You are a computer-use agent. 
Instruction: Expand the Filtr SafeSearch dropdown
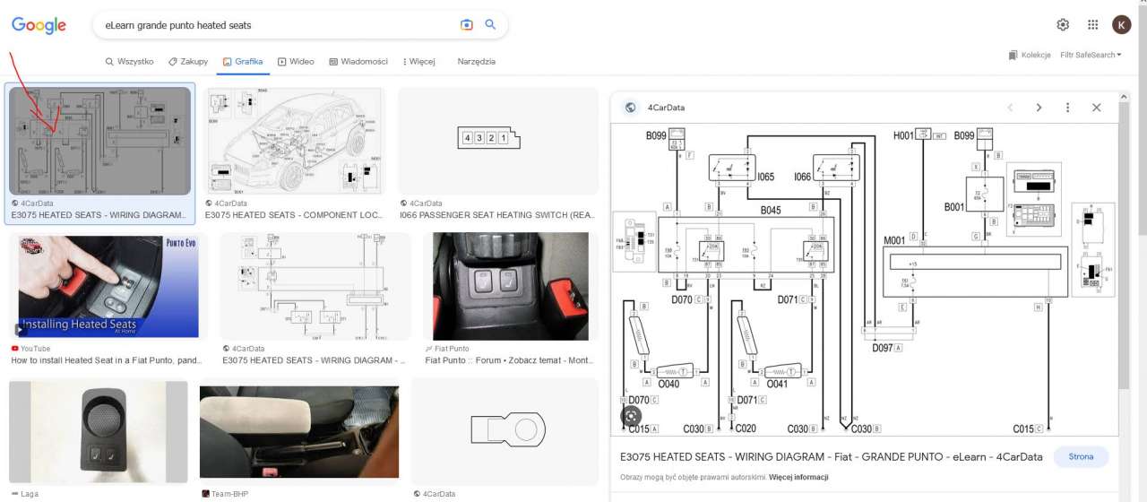pos(1090,55)
